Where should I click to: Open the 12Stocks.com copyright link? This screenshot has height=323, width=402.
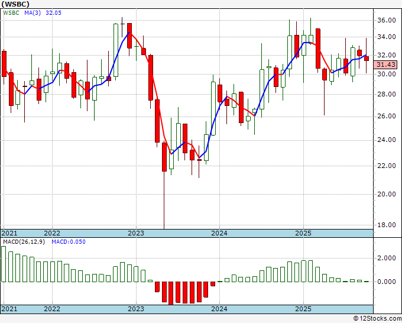tap(377, 319)
